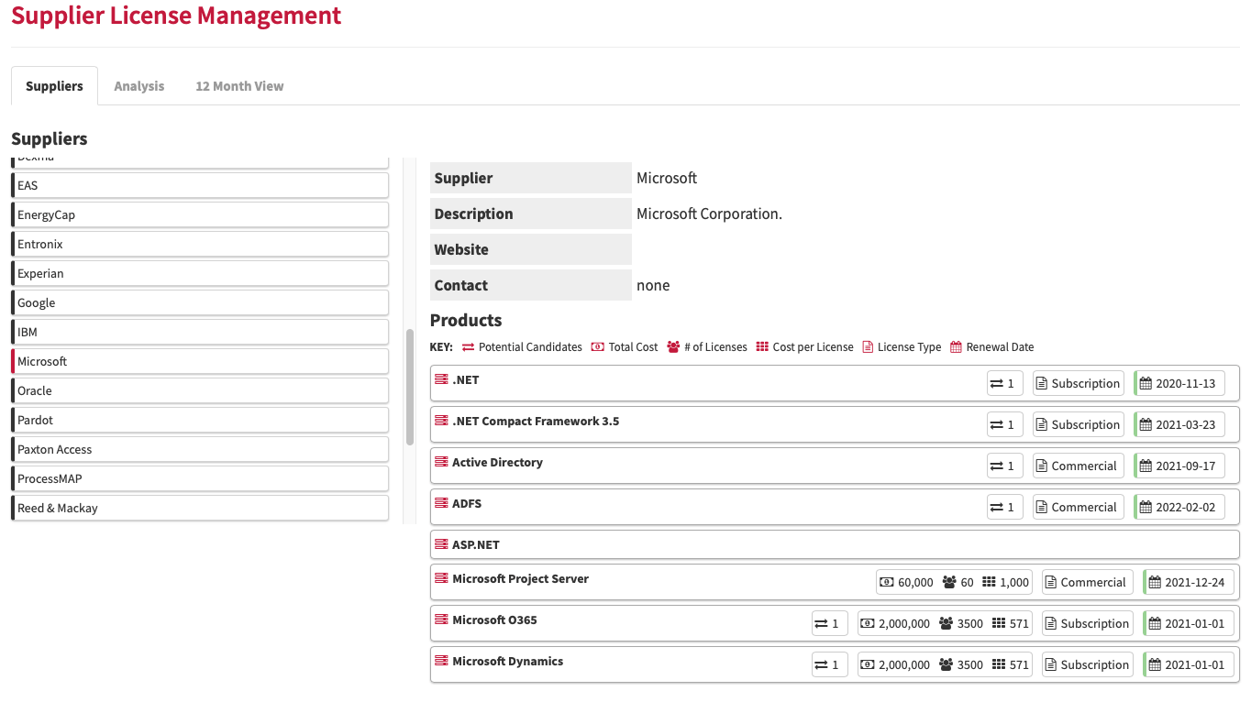Choose Entronix from the suppliers list
Image resolution: width=1251 pixels, height=713 pixels.
(x=200, y=244)
